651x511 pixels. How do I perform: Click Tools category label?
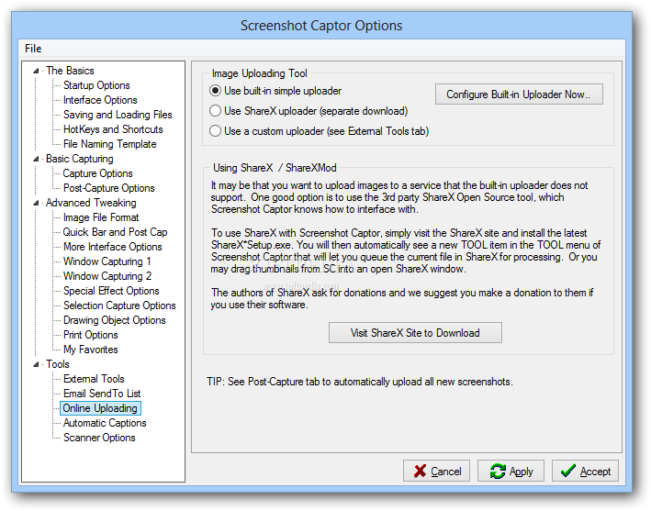click(58, 364)
